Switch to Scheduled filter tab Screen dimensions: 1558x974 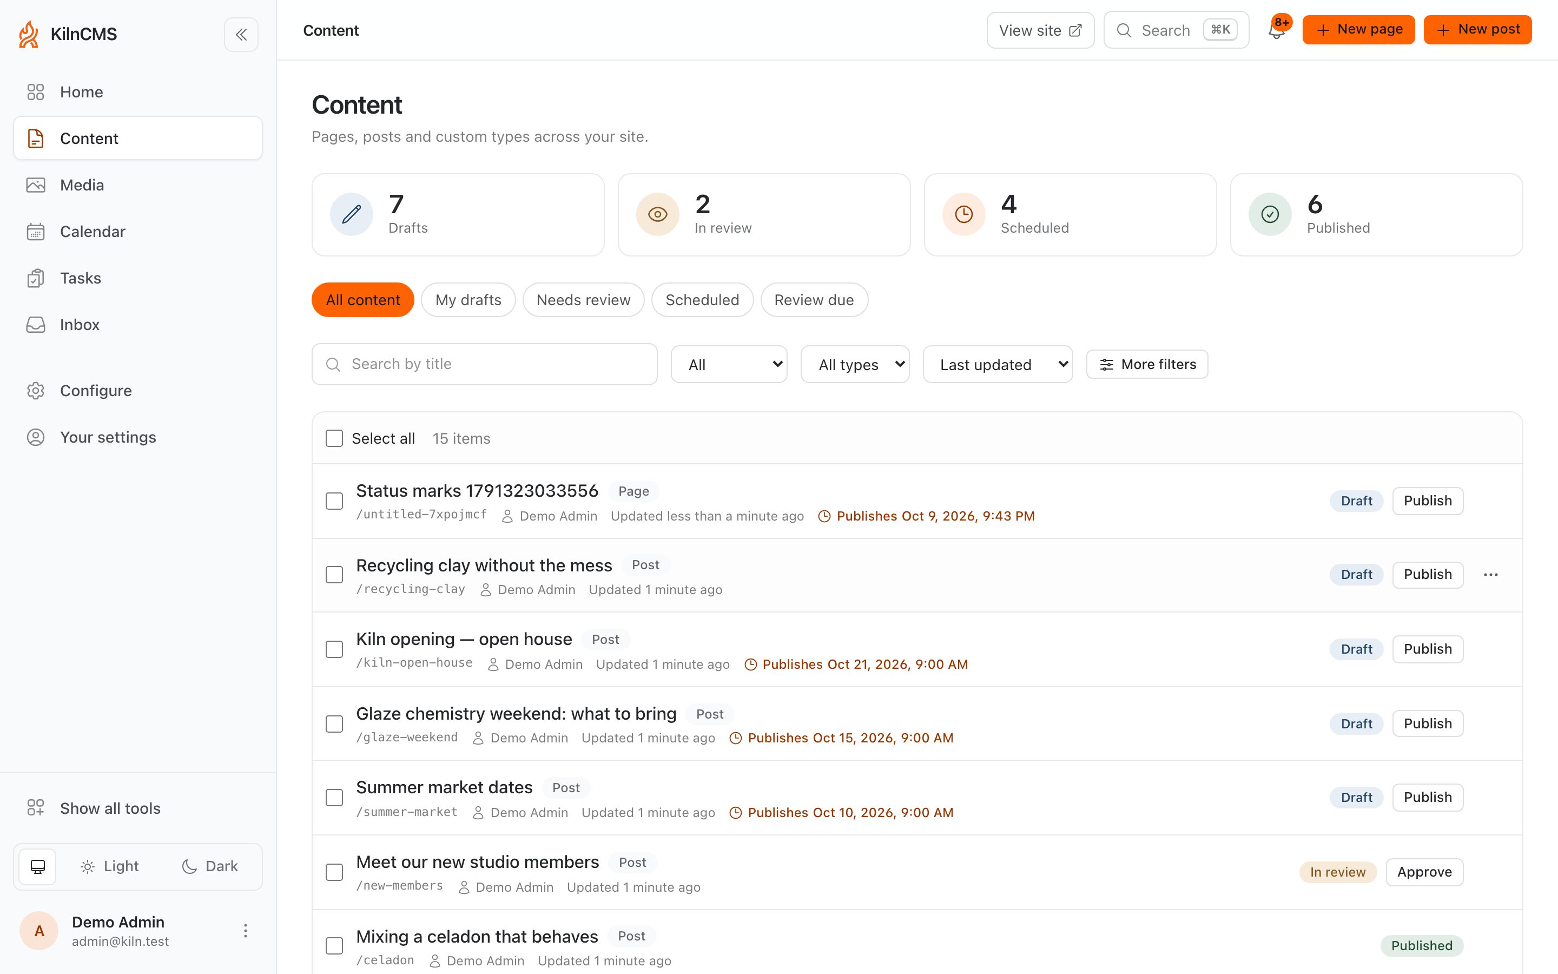tap(702, 300)
